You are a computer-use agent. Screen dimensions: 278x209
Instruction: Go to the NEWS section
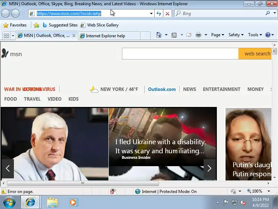click(189, 89)
